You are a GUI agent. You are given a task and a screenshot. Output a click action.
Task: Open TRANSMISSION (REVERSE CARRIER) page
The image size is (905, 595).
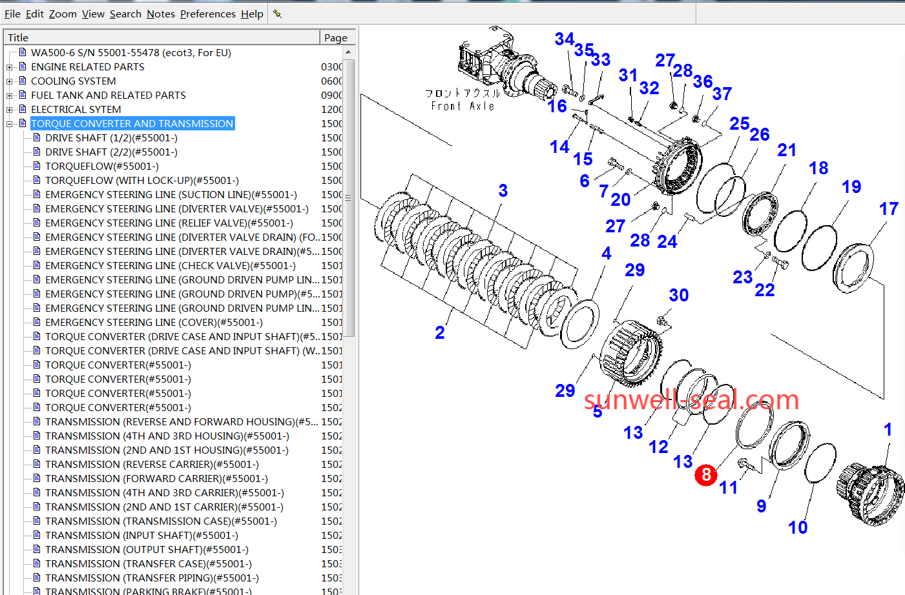point(152,464)
